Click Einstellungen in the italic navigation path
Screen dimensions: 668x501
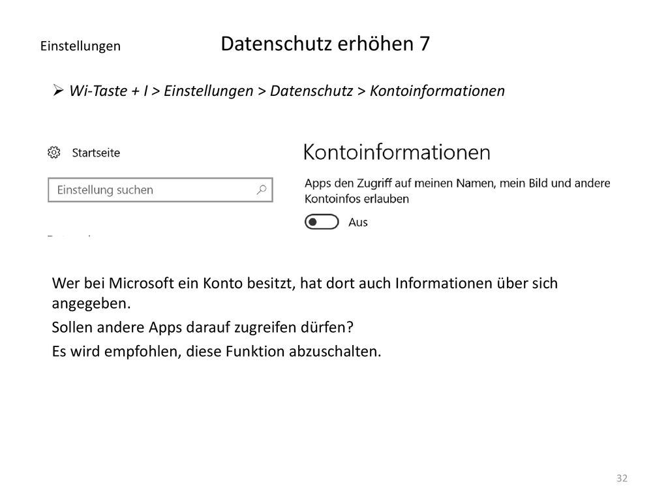coord(209,91)
